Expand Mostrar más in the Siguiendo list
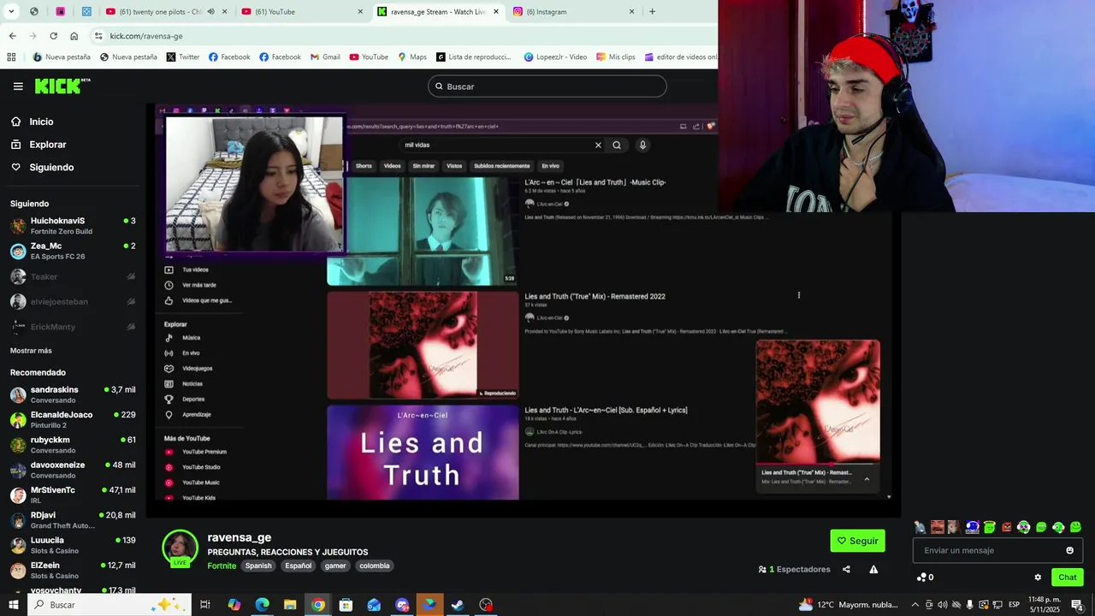This screenshot has height=616, width=1095. pos(31,351)
